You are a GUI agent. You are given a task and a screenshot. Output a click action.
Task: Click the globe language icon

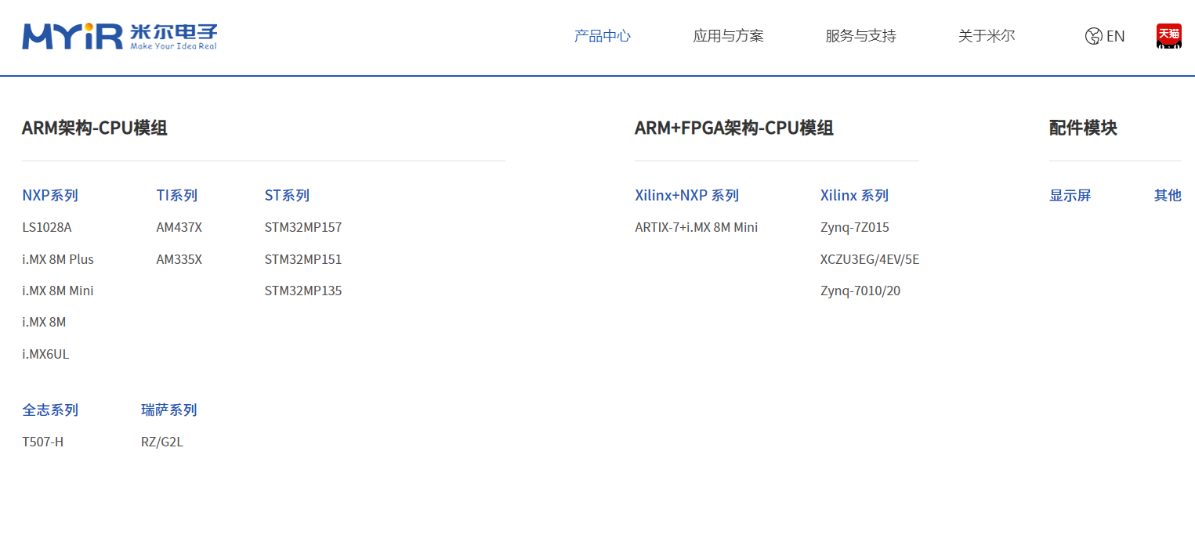click(1093, 36)
